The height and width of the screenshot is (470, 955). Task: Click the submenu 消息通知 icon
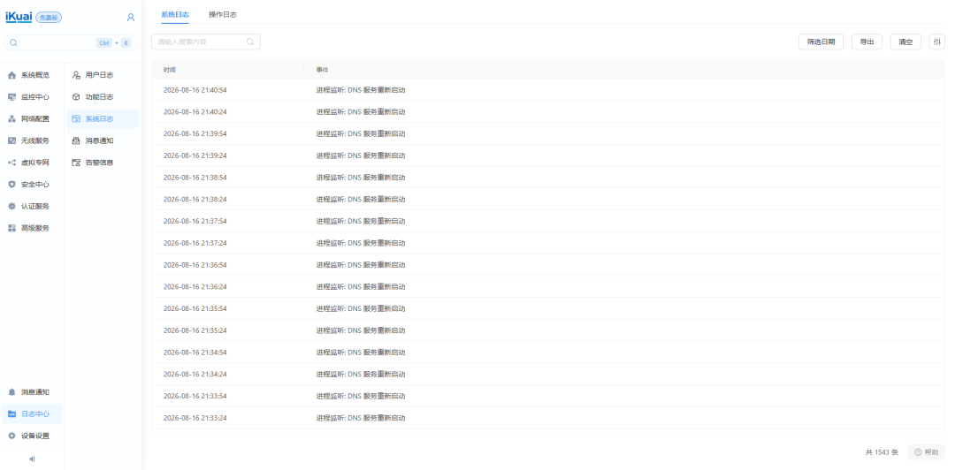coord(76,140)
